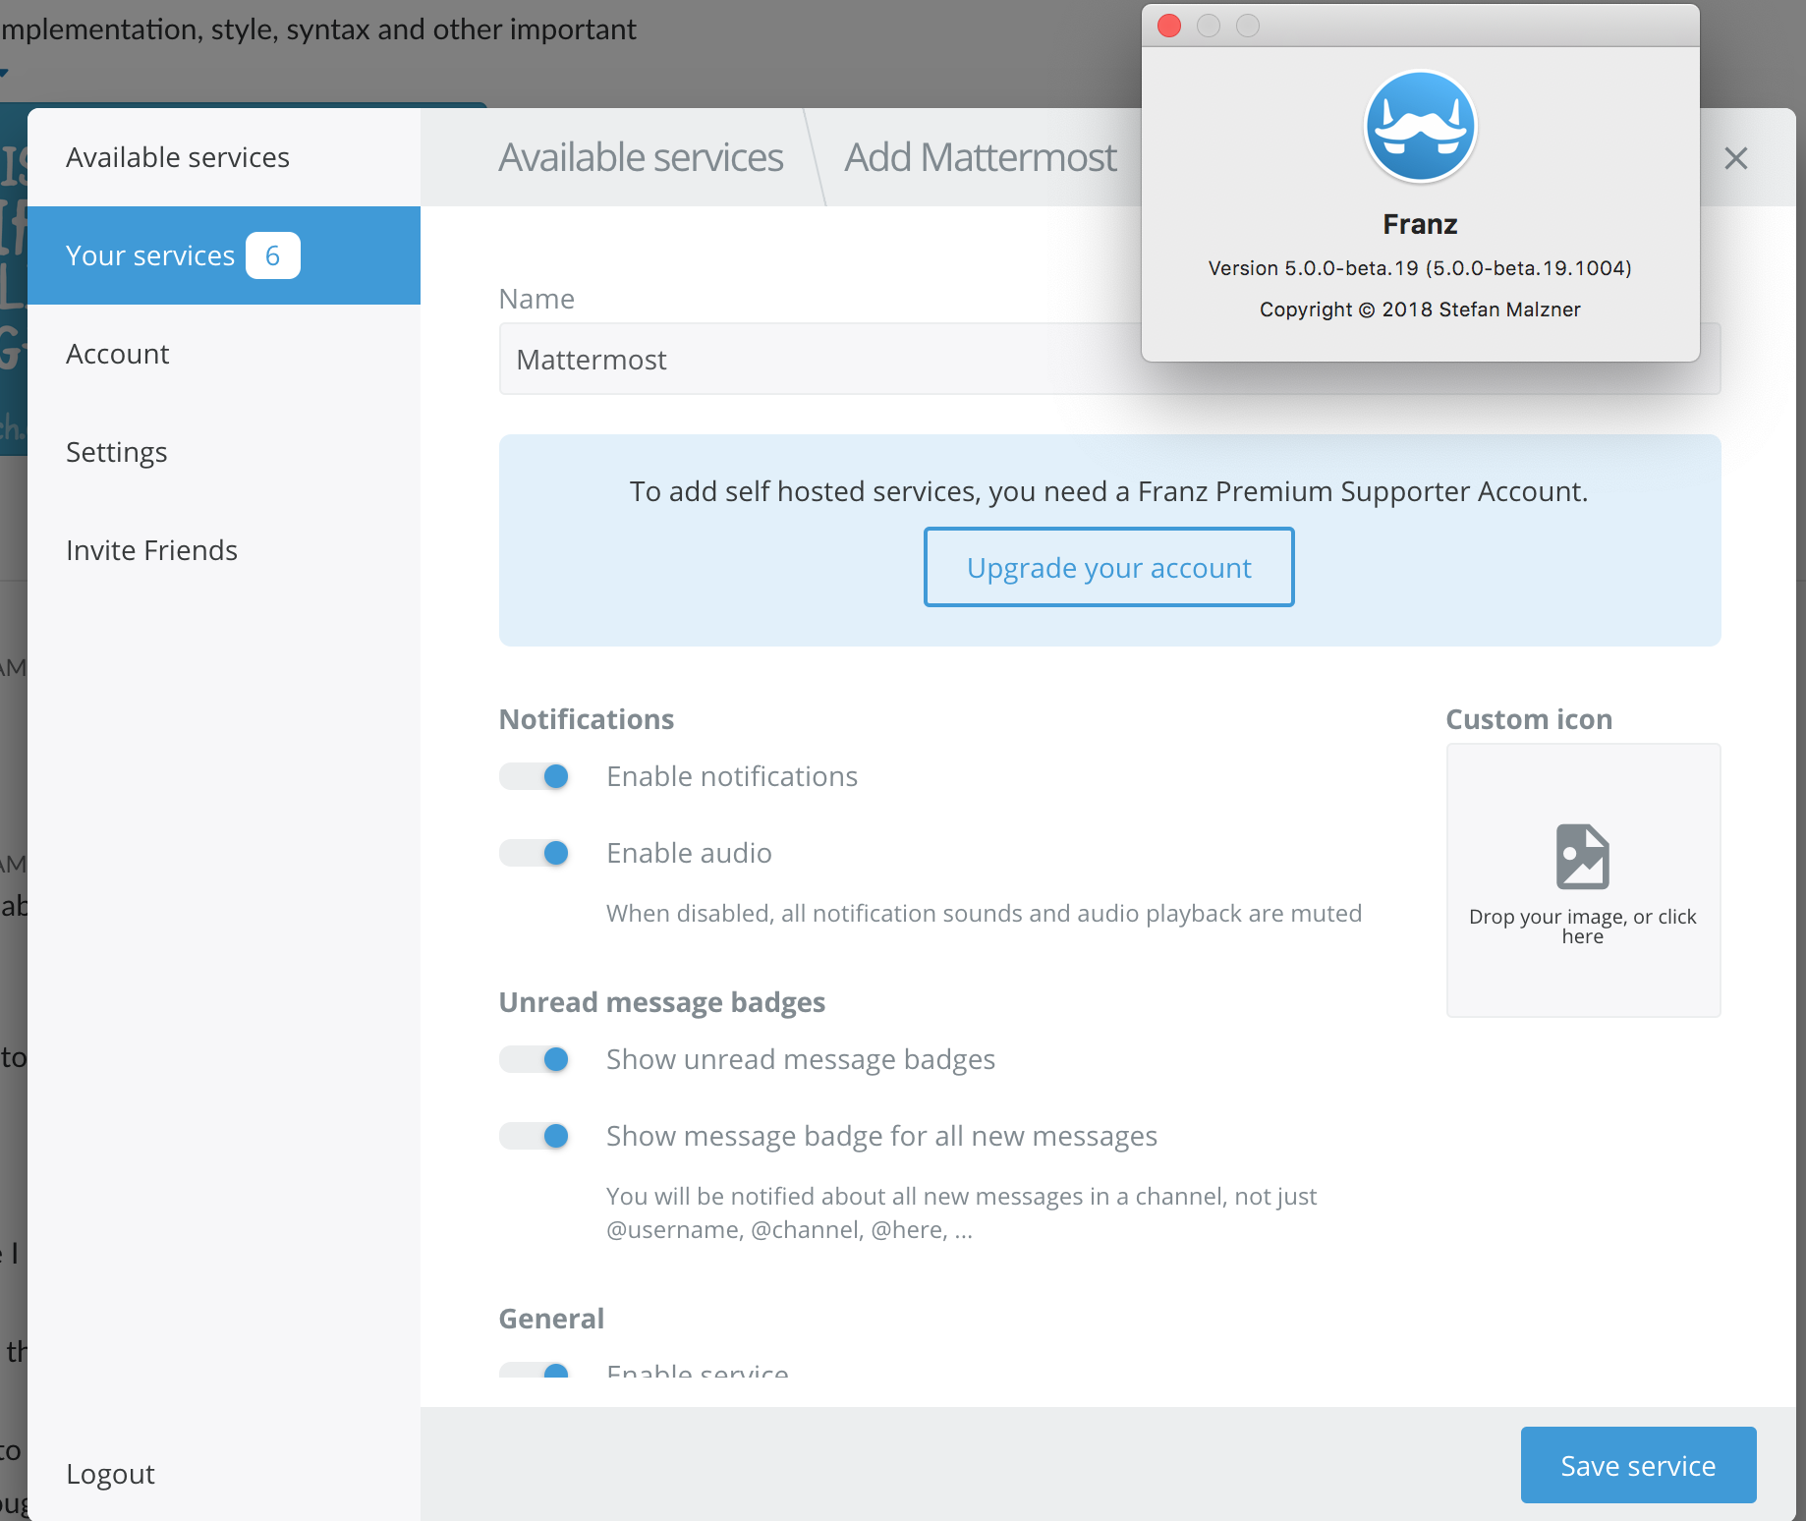Go back to Available services breadcrumb
The width and height of the screenshot is (1806, 1521).
click(641, 157)
